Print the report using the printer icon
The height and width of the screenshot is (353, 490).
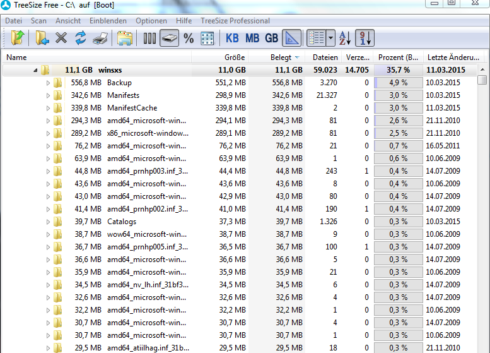(100, 39)
